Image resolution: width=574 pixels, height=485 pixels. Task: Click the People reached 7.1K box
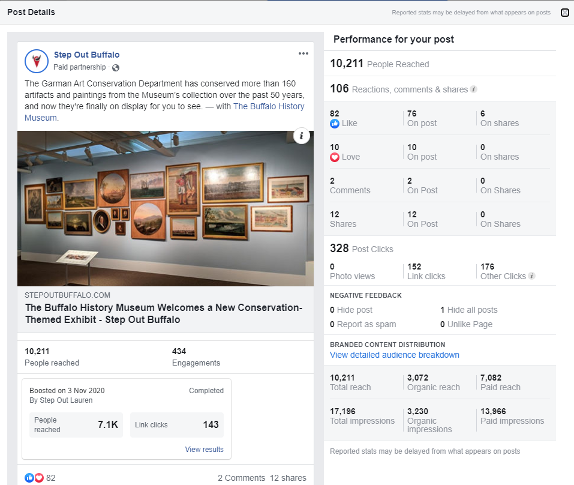coord(76,425)
